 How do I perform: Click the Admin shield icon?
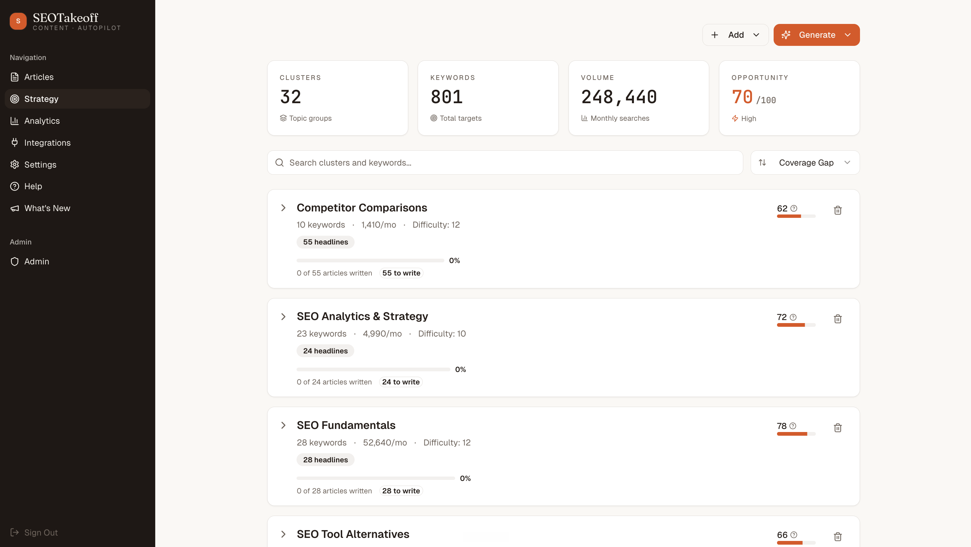pyautogui.click(x=14, y=261)
